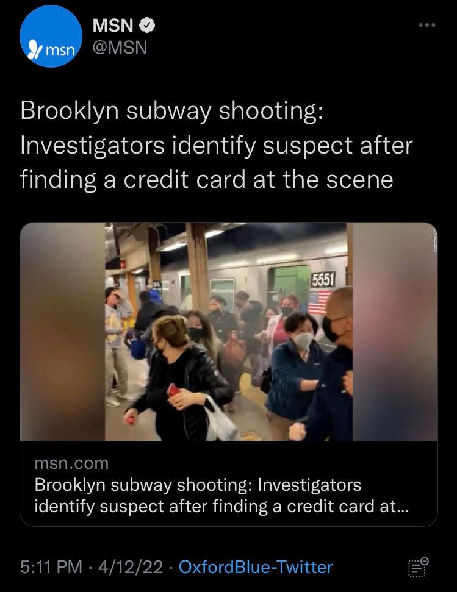Click the 'Brooklyn subway shooting:' first line of tweet

tap(172, 111)
